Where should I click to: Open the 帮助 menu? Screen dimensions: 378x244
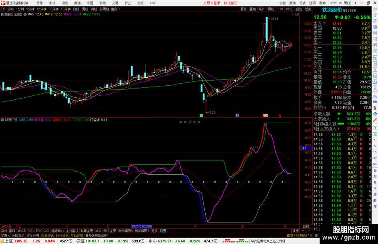pyautogui.click(x=322, y=3)
